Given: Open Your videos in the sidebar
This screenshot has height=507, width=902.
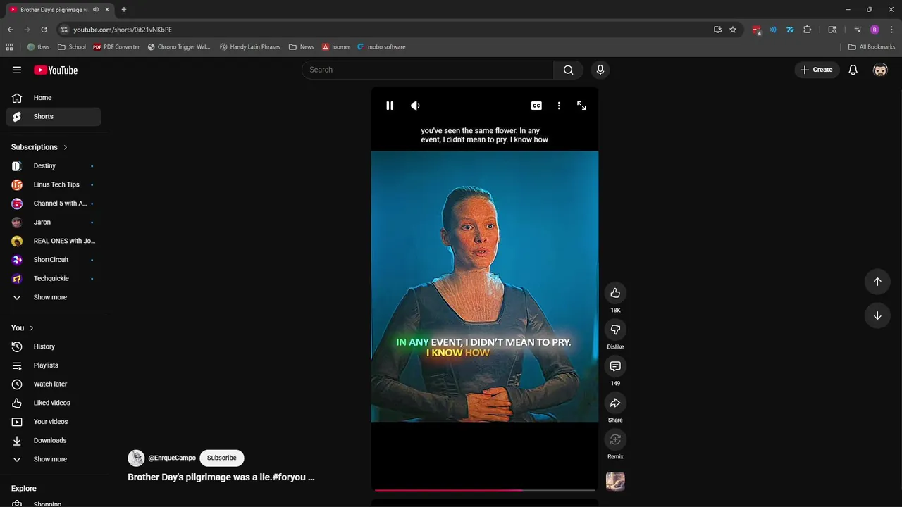Looking at the screenshot, I should click(54, 422).
